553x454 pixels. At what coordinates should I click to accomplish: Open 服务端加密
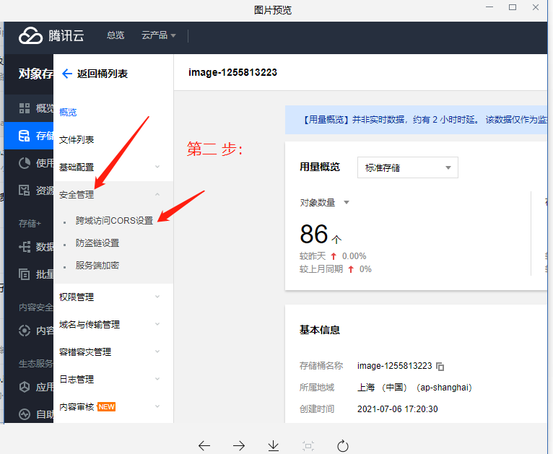pos(97,265)
